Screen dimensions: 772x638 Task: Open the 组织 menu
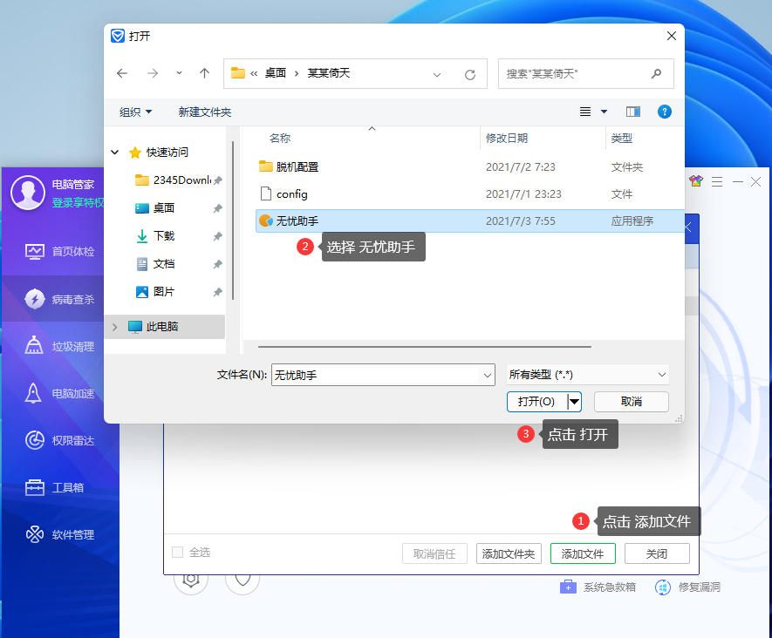135,112
